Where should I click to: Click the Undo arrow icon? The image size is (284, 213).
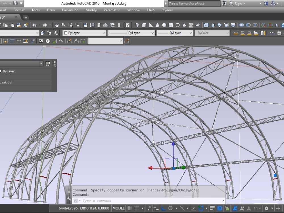tap(34, 25)
